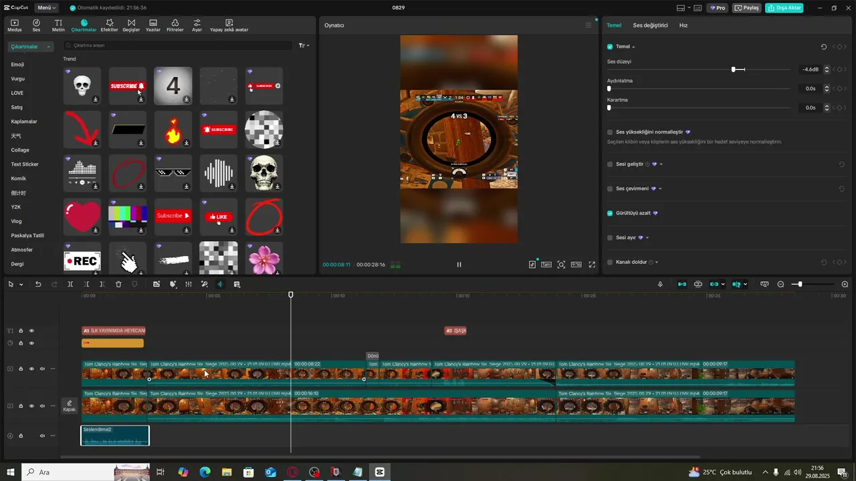Open the Efektler effects panel
The height and width of the screenshot is (481, 856).
[x=109, y=25]
